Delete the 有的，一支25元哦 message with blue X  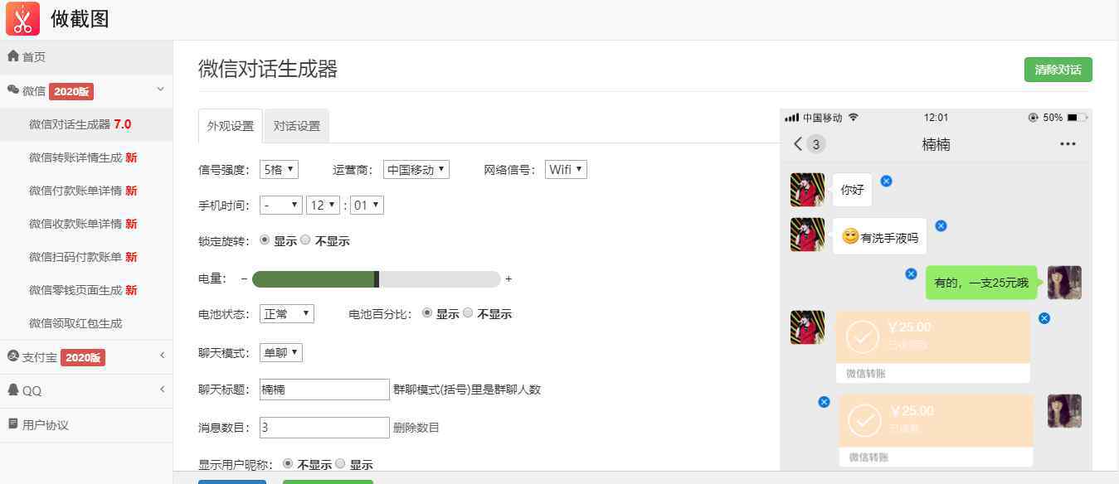tap(911, 273)
